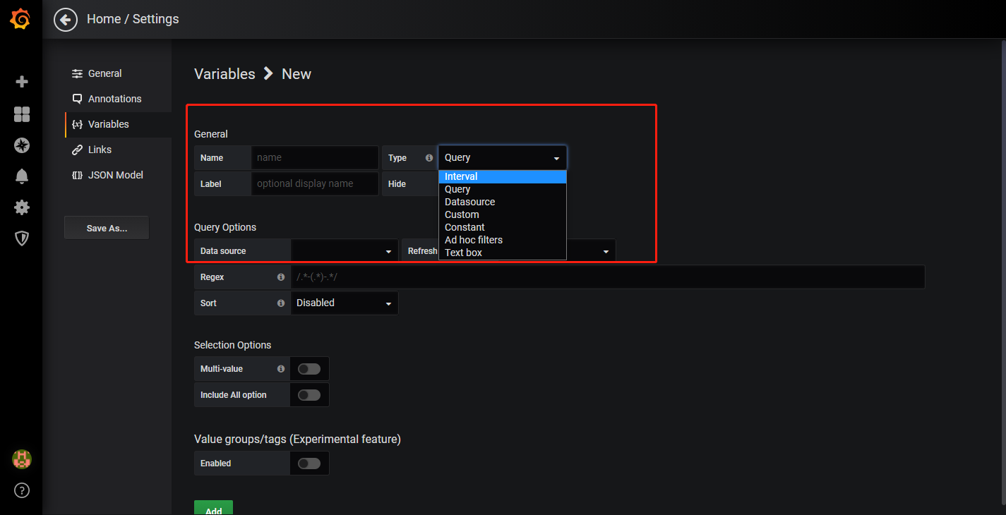
Task: Open the Help question mark icon
Action: pos(22,490)
